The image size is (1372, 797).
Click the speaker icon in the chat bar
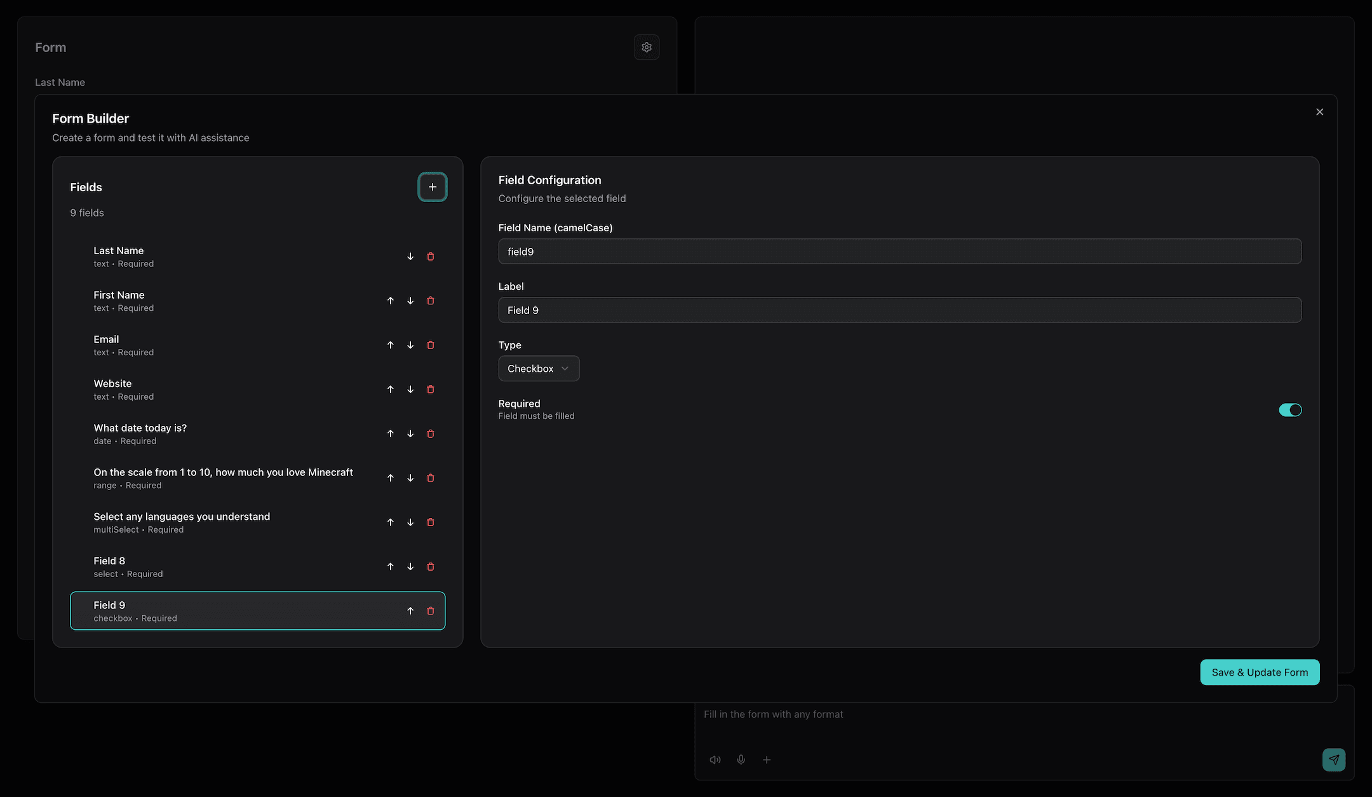pos(715,760)
